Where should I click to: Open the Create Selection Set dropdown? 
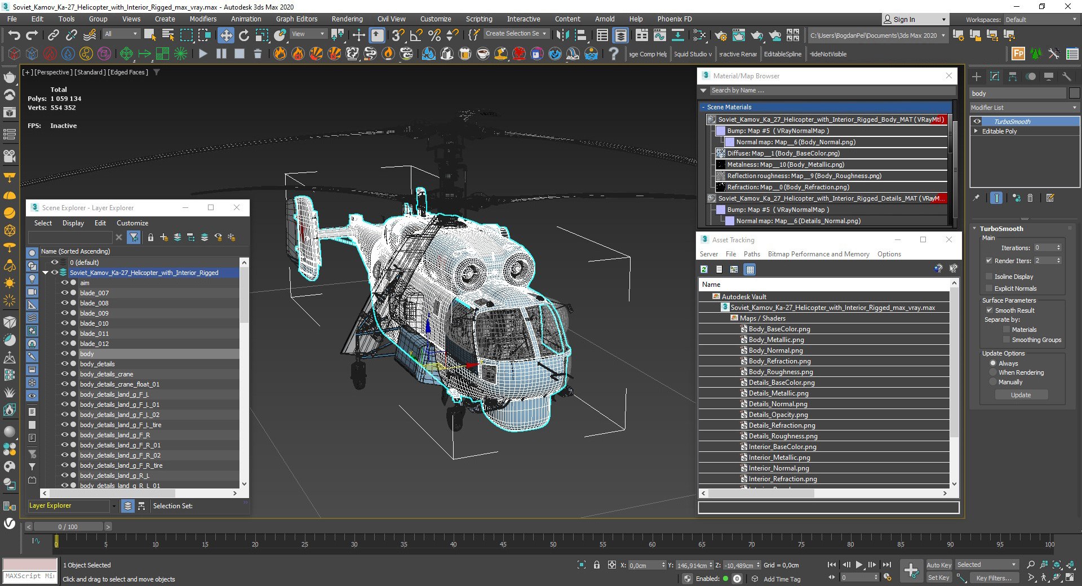516,34
